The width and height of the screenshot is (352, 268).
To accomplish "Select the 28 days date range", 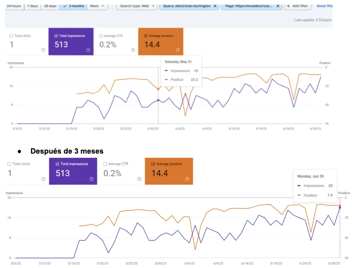I will tap(50, 6).
